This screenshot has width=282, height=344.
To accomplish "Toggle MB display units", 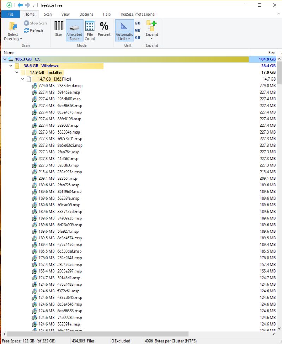I will point(137,30).
